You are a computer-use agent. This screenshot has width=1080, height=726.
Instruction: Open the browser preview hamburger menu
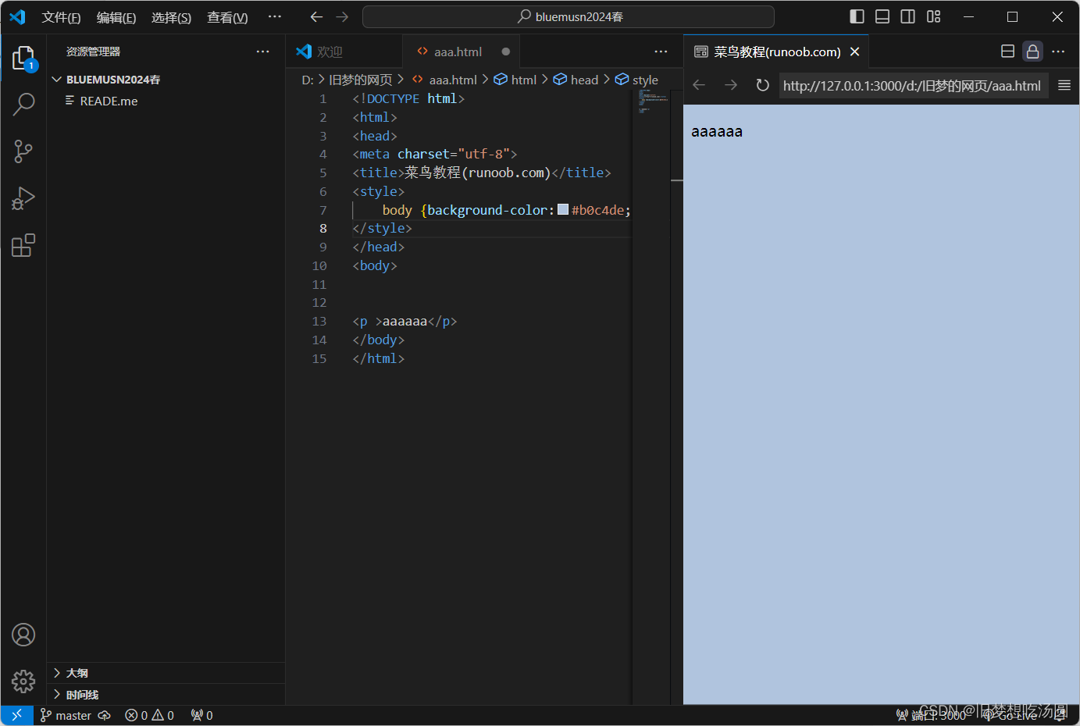[1064, 85]
